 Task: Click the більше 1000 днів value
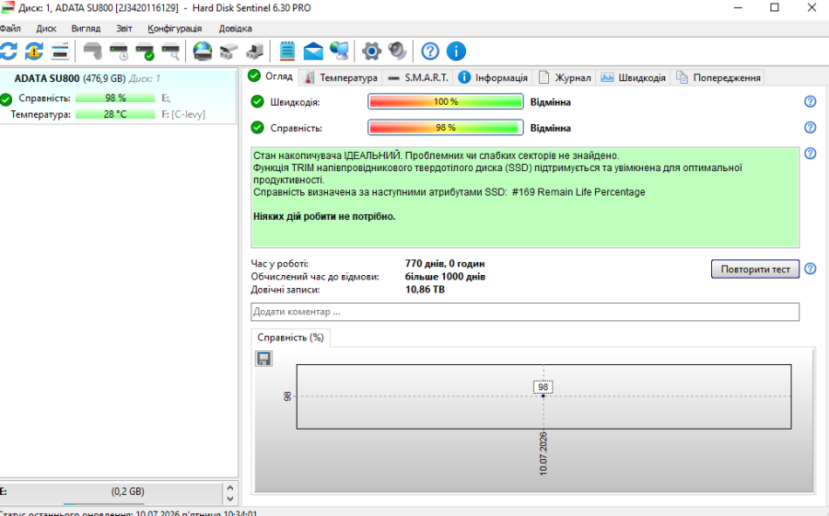(x=445, y=276)
